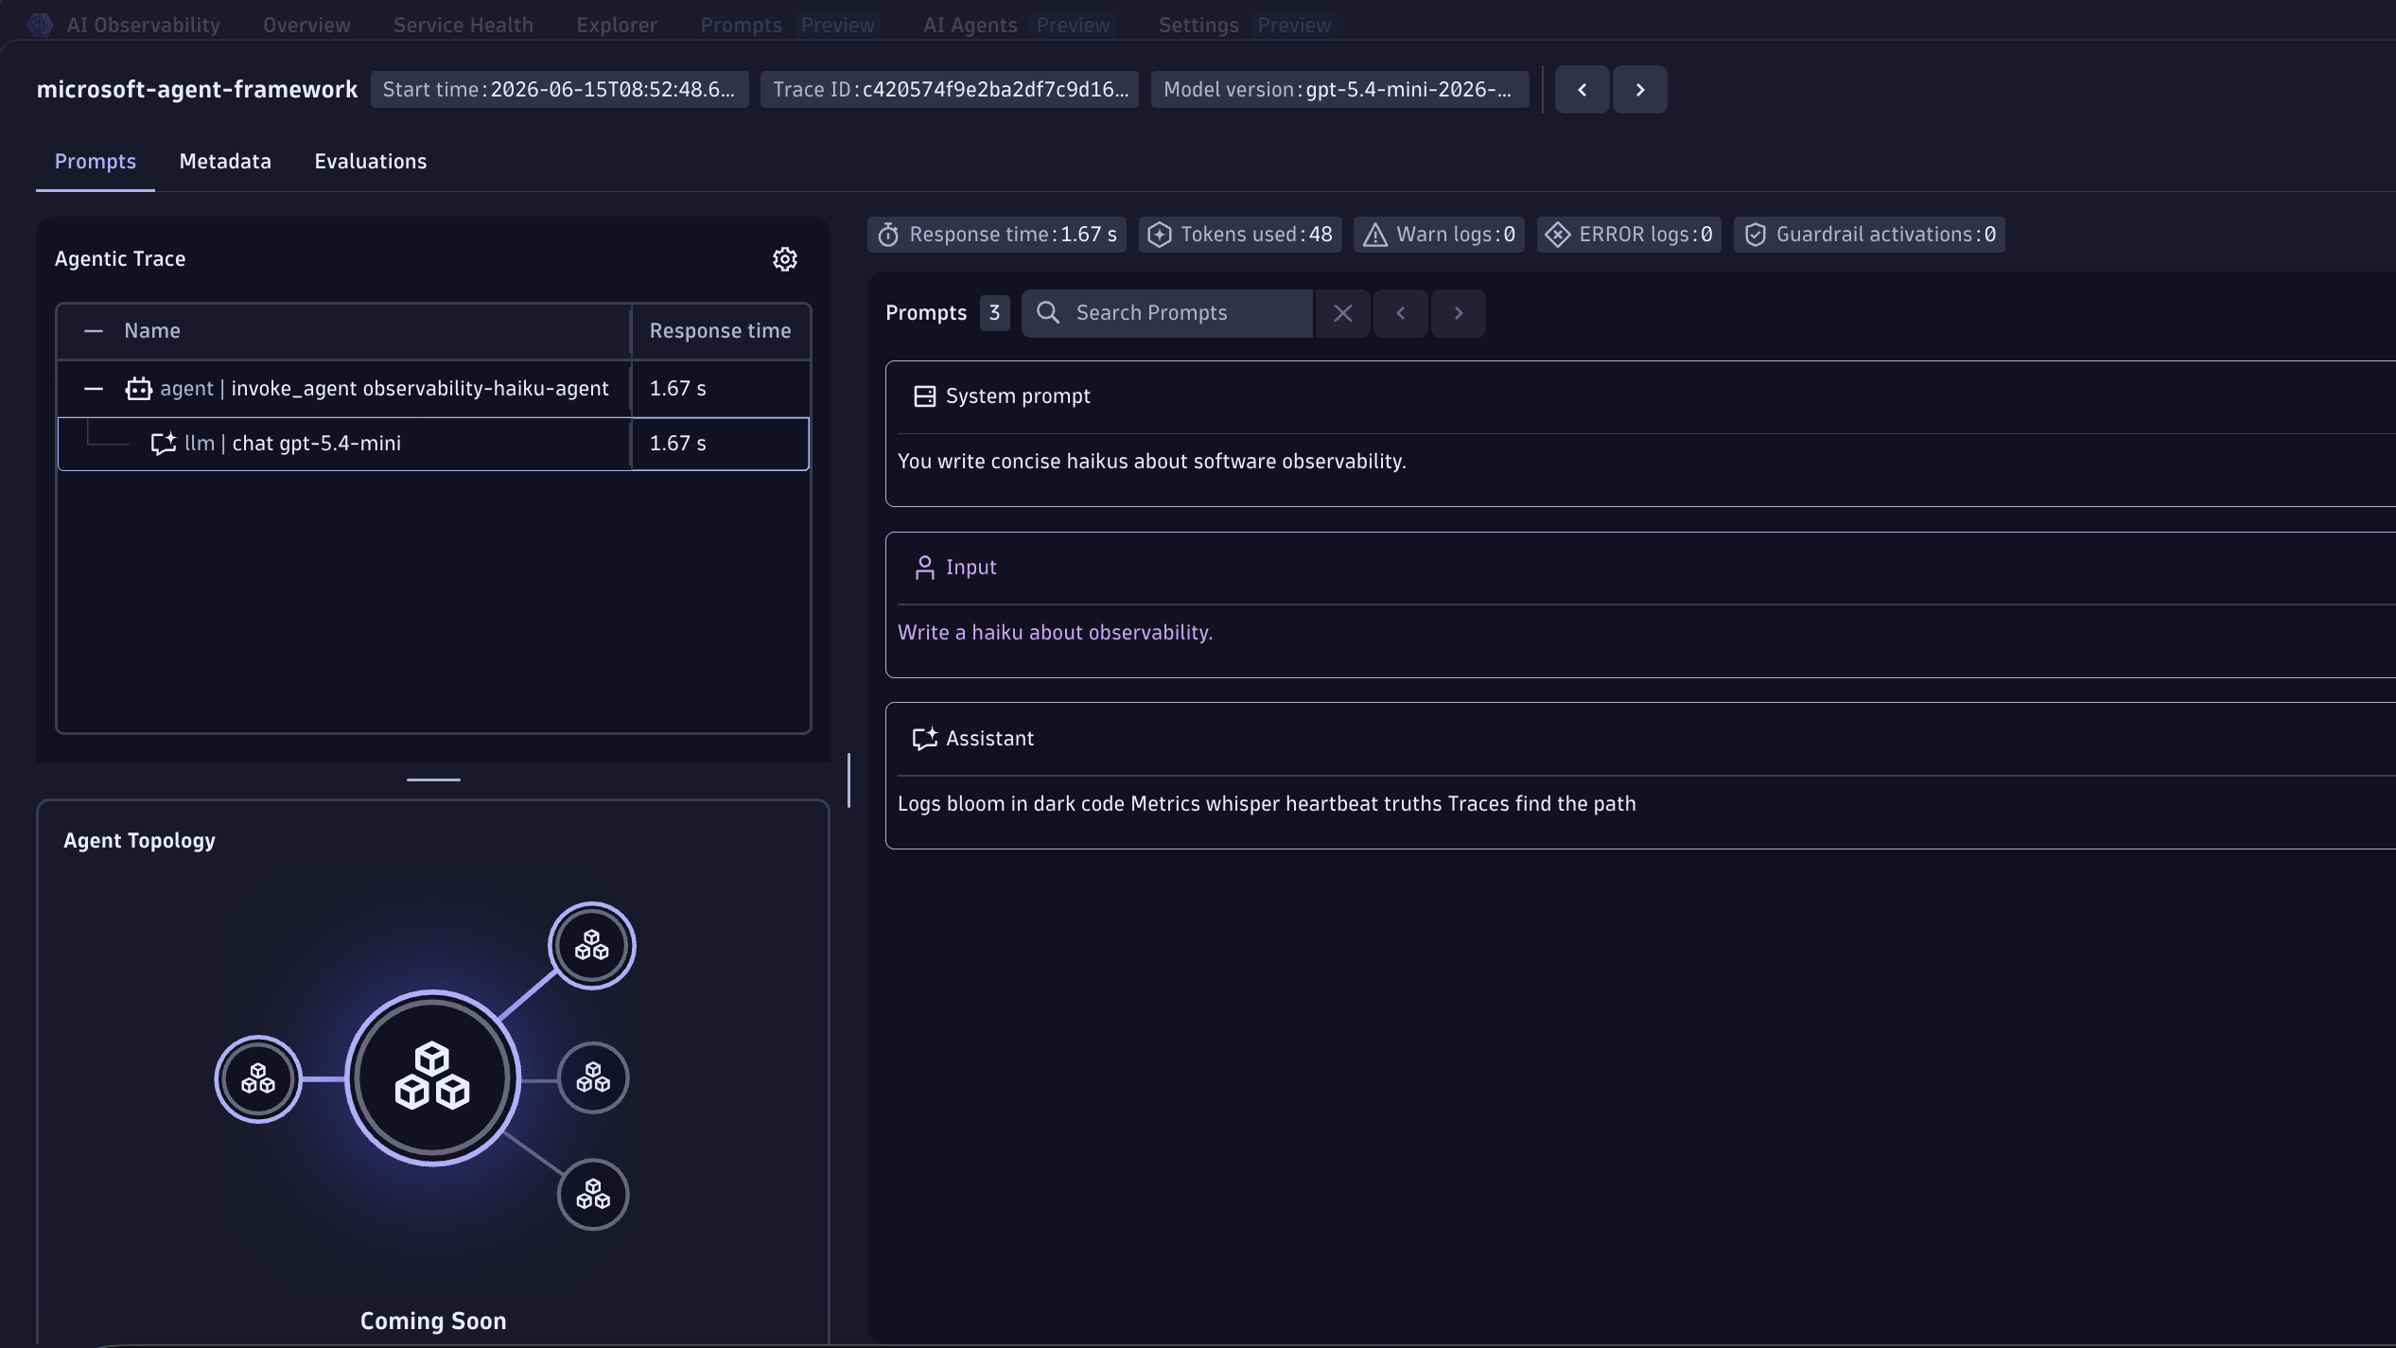Click the Guardrail activations shield icon
This screenshot has height=1348, width=2396.
[1755, 235]
